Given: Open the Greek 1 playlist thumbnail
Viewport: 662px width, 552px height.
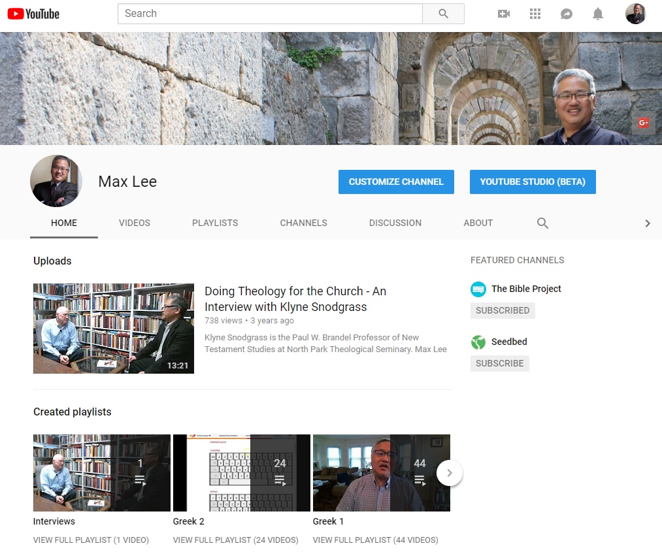Looking at the screenshot, I should 381,473.
